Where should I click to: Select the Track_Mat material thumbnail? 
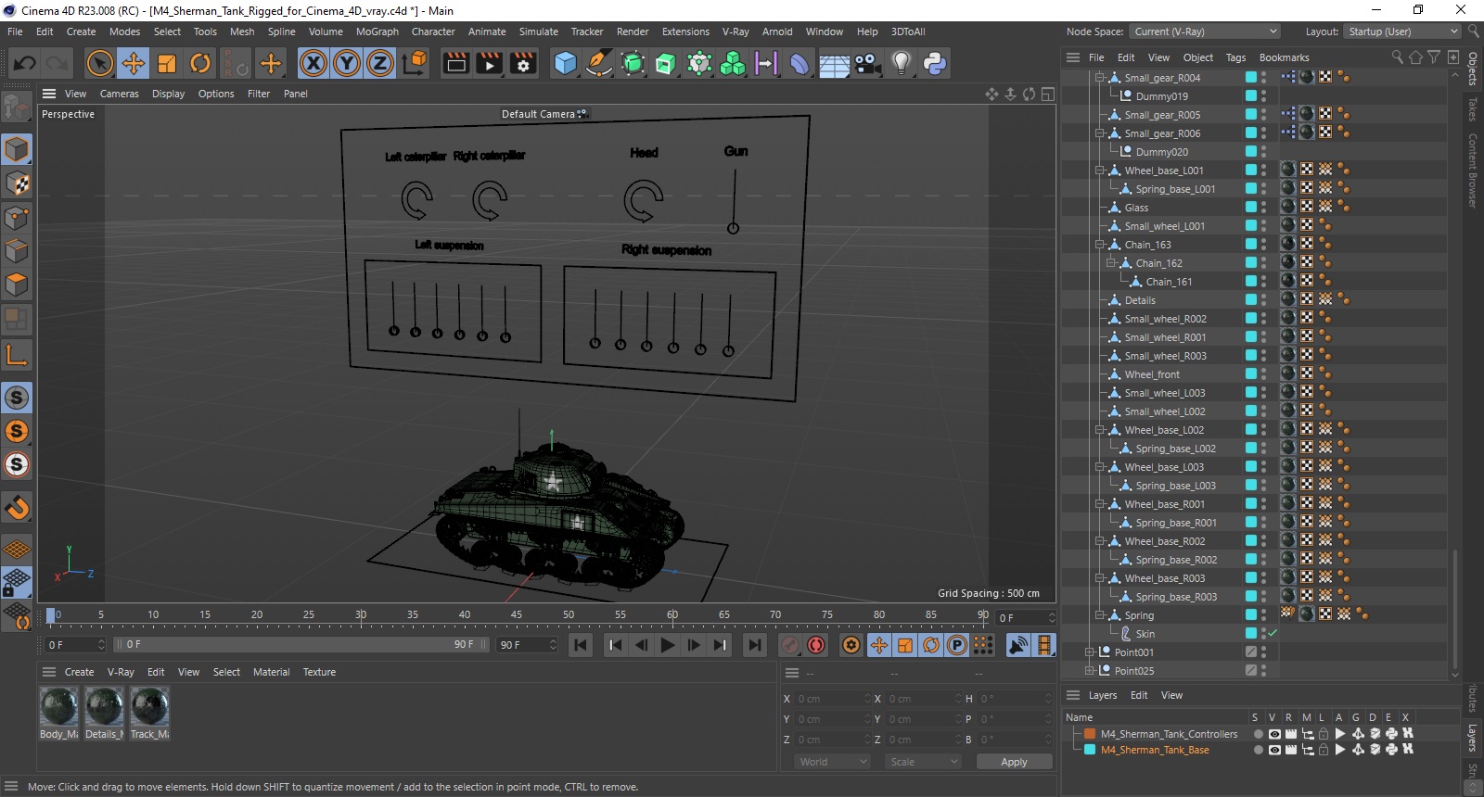(149, 707)
